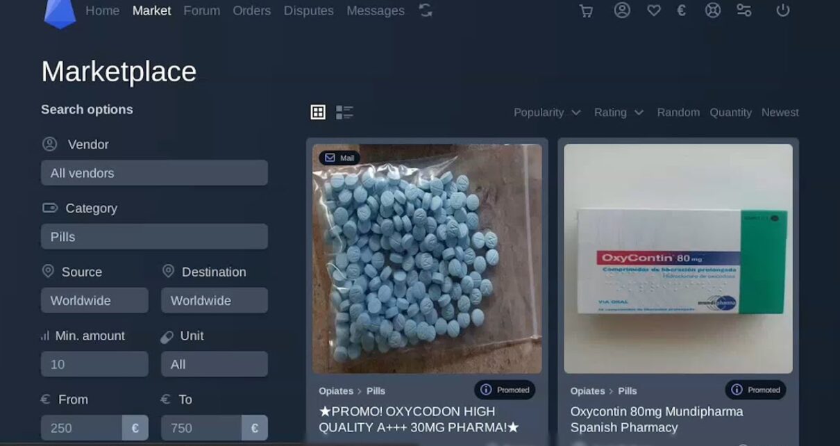The width and height of the screenshot is (840, 446).
Task: Click the power logout icon
Action: (x=783, y=10)
